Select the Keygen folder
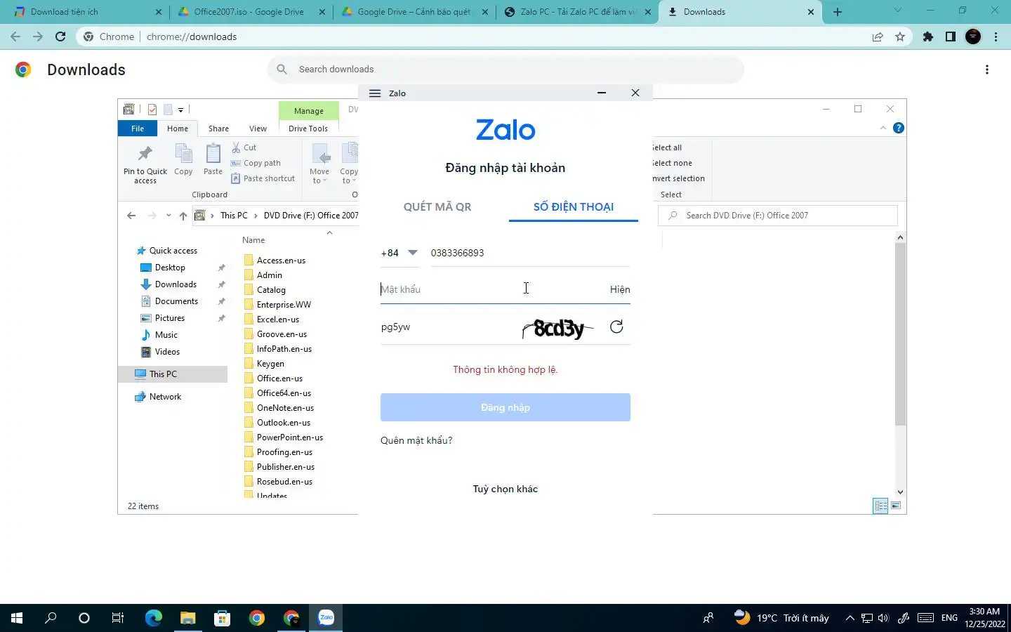The image size is (1011, 632). click(270, 364)
